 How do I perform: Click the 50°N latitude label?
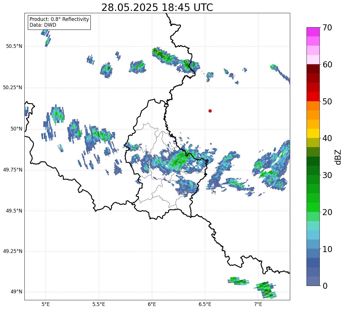pos(16,129)
